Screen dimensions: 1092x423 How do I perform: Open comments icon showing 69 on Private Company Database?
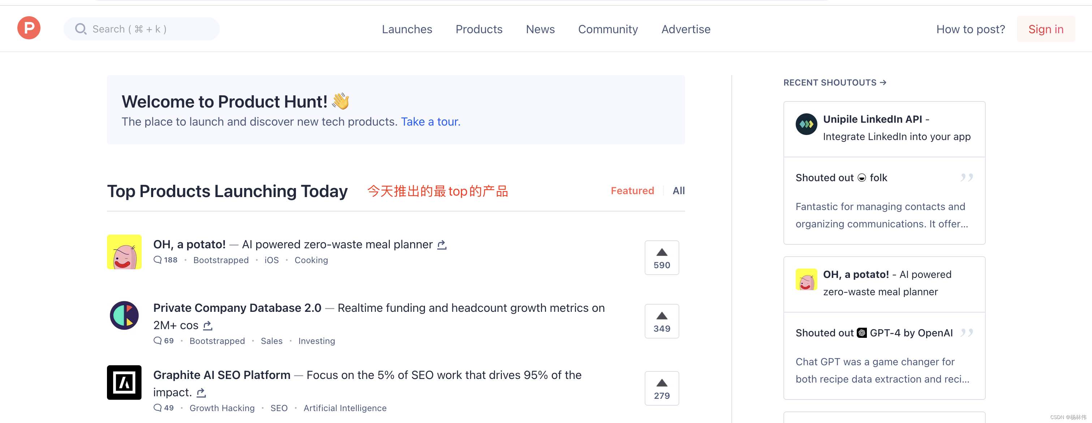pyautogui.click(x=158, y=341)
